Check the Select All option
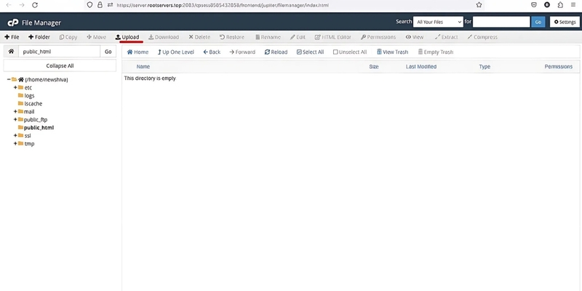Screen dimensions: 582x291 point(310,52)
